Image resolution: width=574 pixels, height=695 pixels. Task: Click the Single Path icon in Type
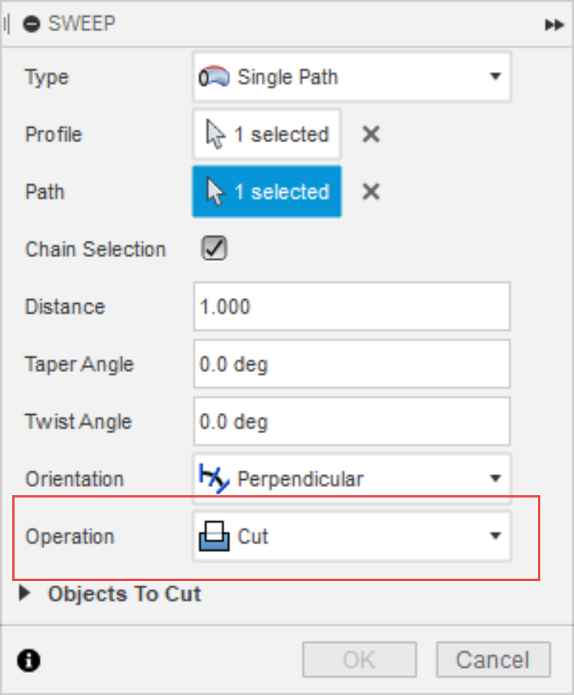(214, 77)
